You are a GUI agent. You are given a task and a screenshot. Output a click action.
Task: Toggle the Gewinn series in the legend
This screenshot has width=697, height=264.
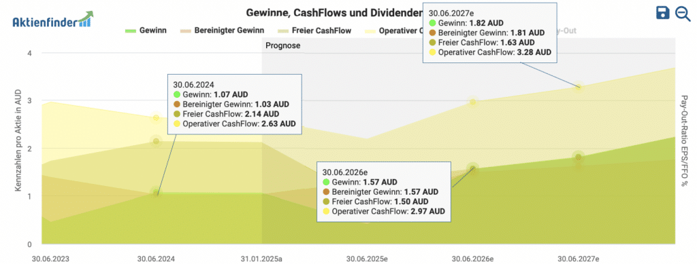(x=146, y=31)
